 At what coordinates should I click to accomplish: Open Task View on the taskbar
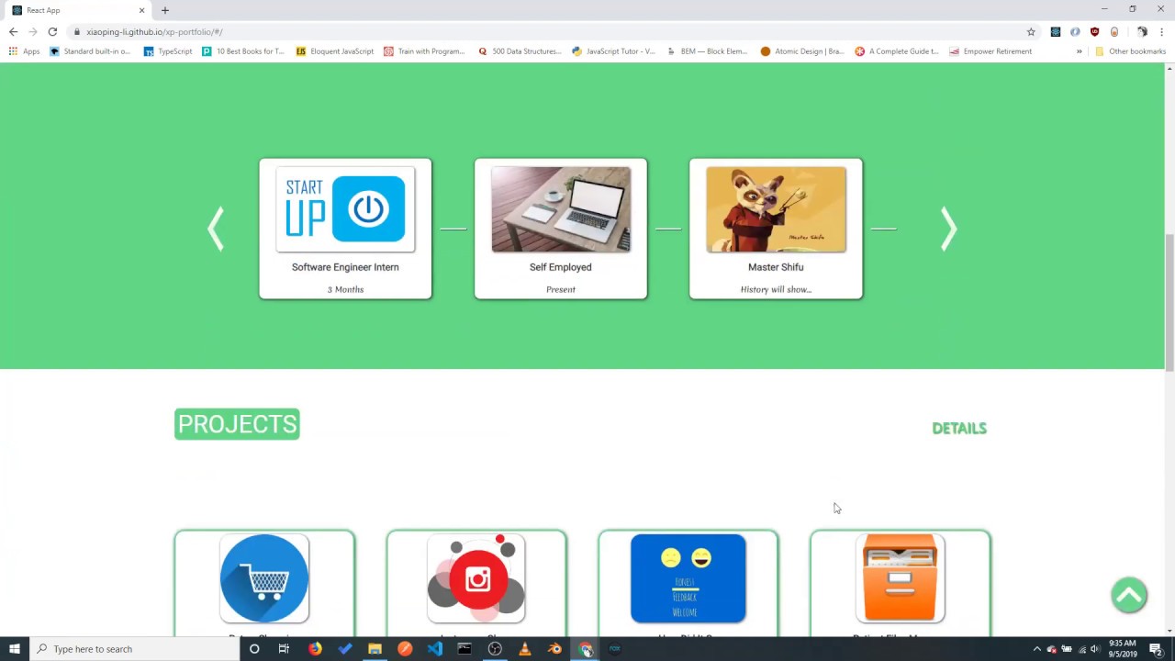[x=284, y=649]
